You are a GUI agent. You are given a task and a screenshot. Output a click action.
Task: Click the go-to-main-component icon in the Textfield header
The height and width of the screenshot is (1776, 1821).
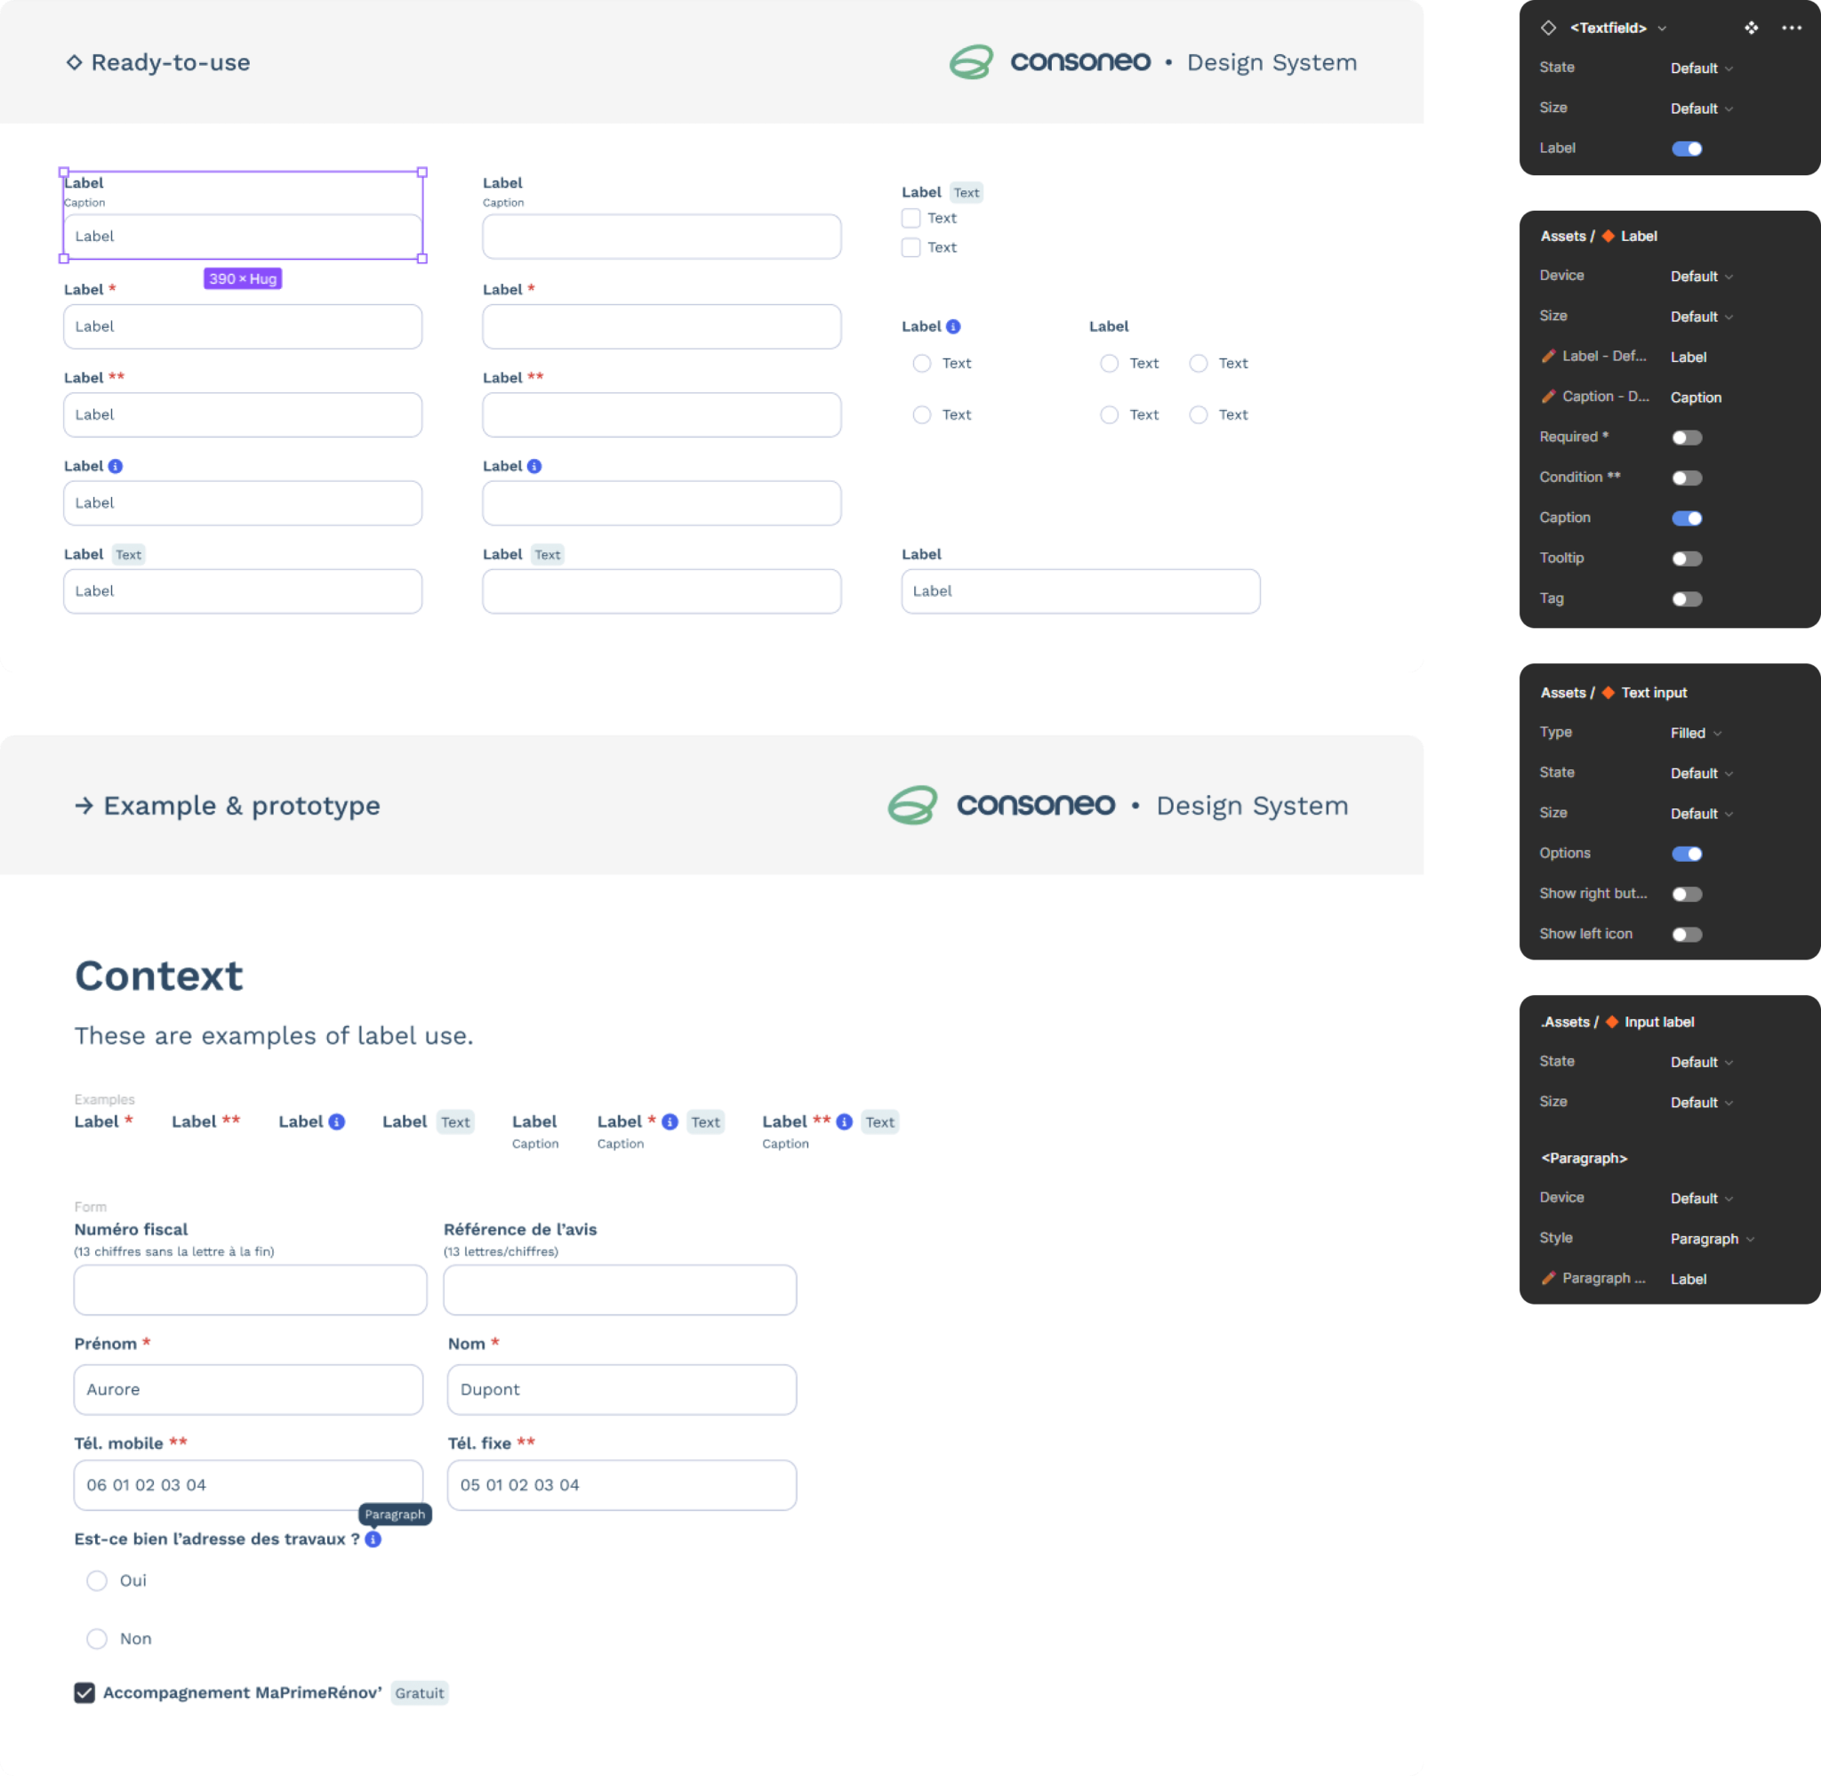click(1751, 28)
